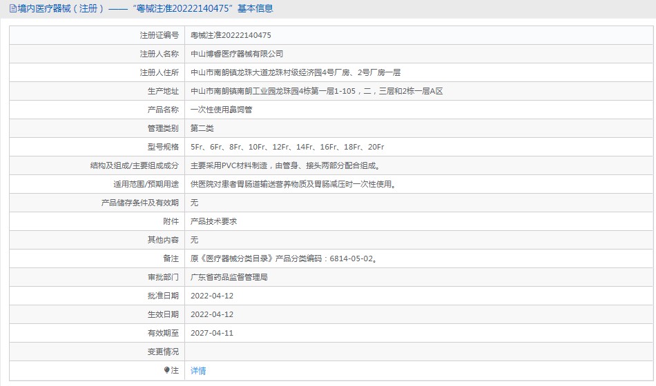
Task: Select the registrant address mentioning 4号厂房、2号厂房一层
Action: (x=296, y=72)
